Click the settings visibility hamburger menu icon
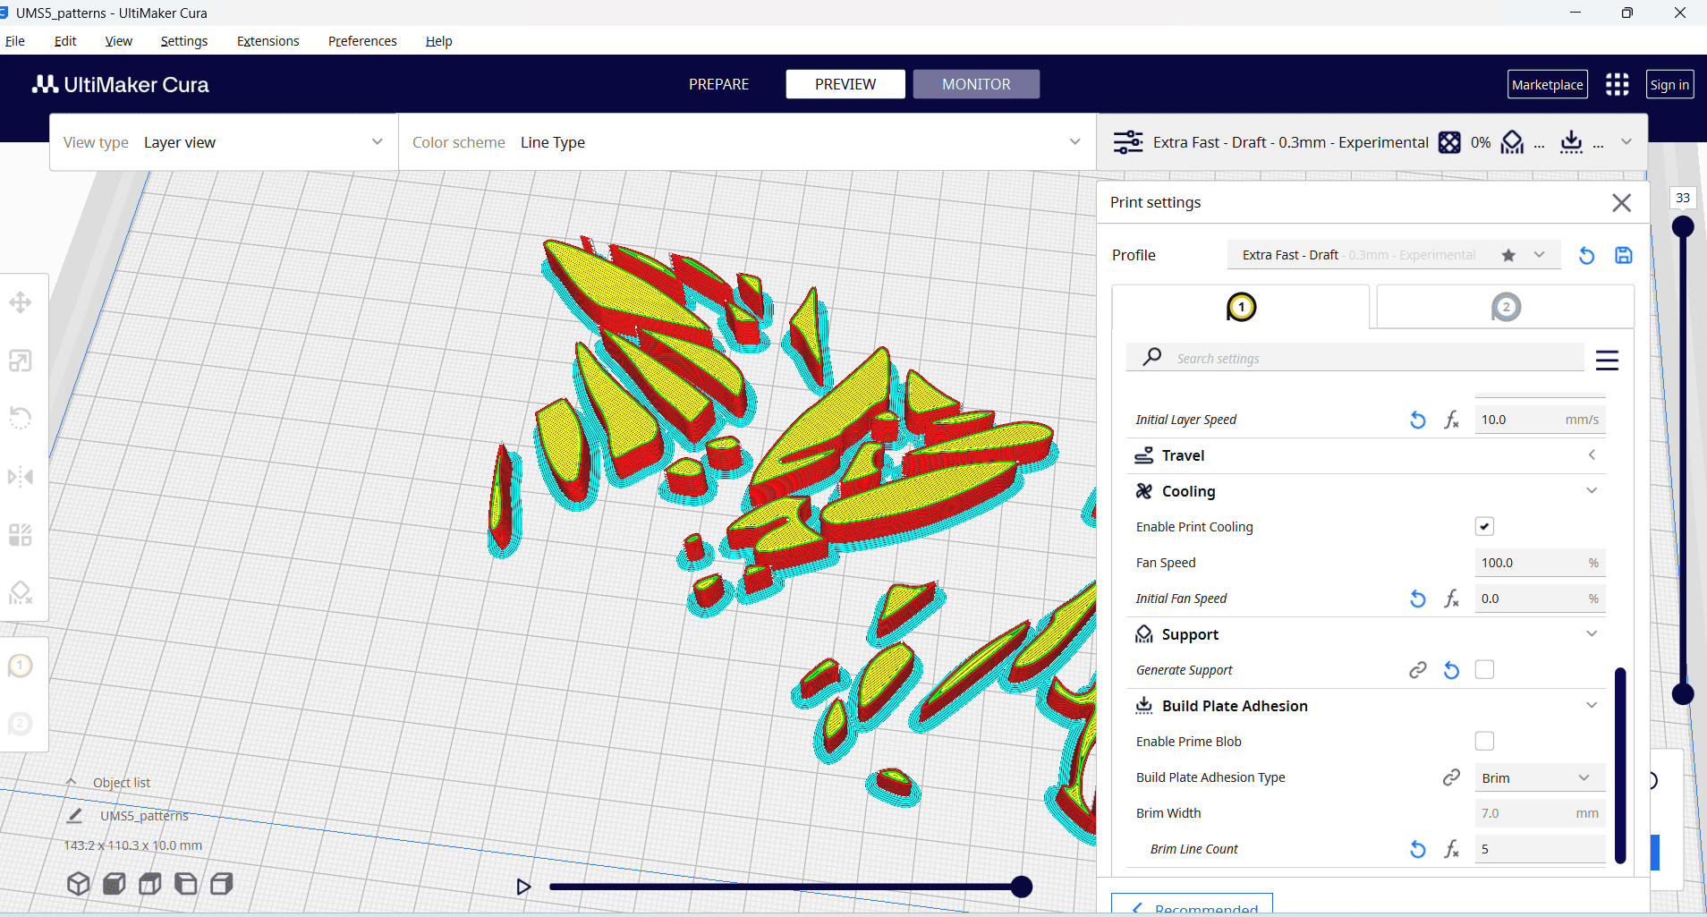This screenshot has height=917, width=1707. (1607, 360)
